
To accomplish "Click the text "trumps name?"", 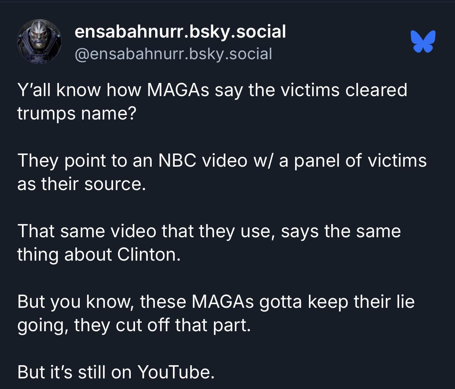I will tap(77, 113).
